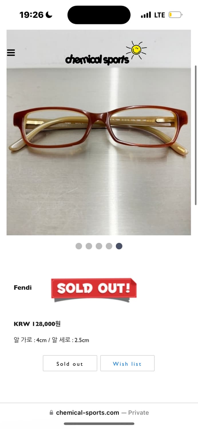Tap the smiling sun icon
Image resolution: width=198 pixels, height=429 pixels.
(136, 50)
